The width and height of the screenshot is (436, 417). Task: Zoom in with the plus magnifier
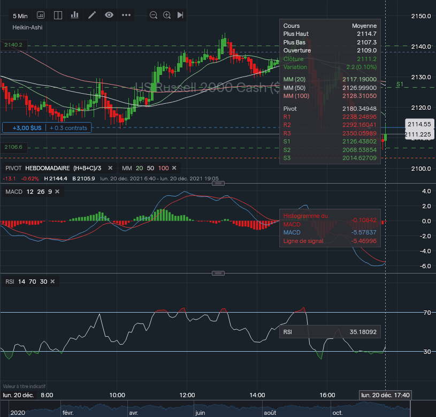[167, 15]
